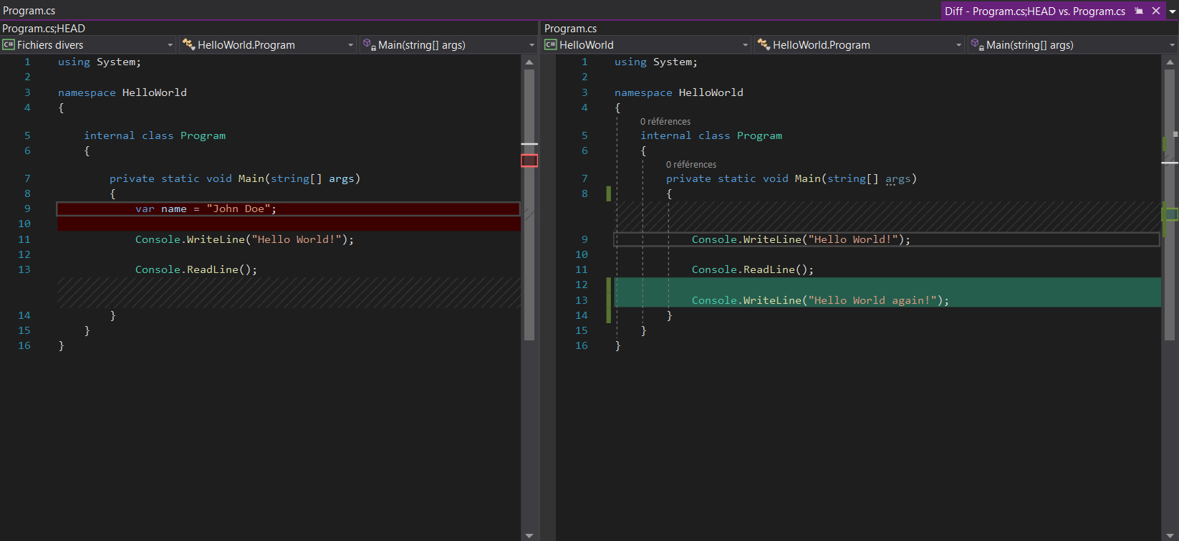
Task: Click the Program.cs;HEAD pane header label
Action: point(44,28)
